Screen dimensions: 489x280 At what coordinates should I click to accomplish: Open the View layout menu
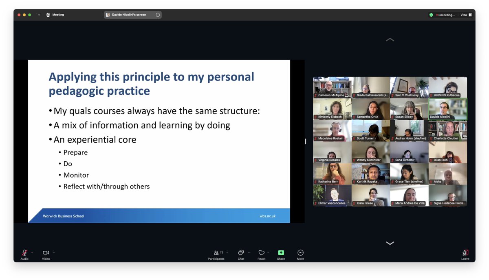click(466, 15)
